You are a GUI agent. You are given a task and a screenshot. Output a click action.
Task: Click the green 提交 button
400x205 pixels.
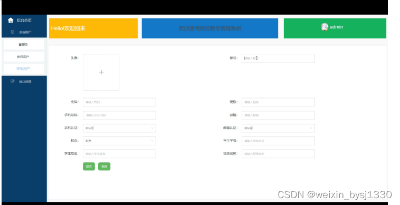pos(89,167)
